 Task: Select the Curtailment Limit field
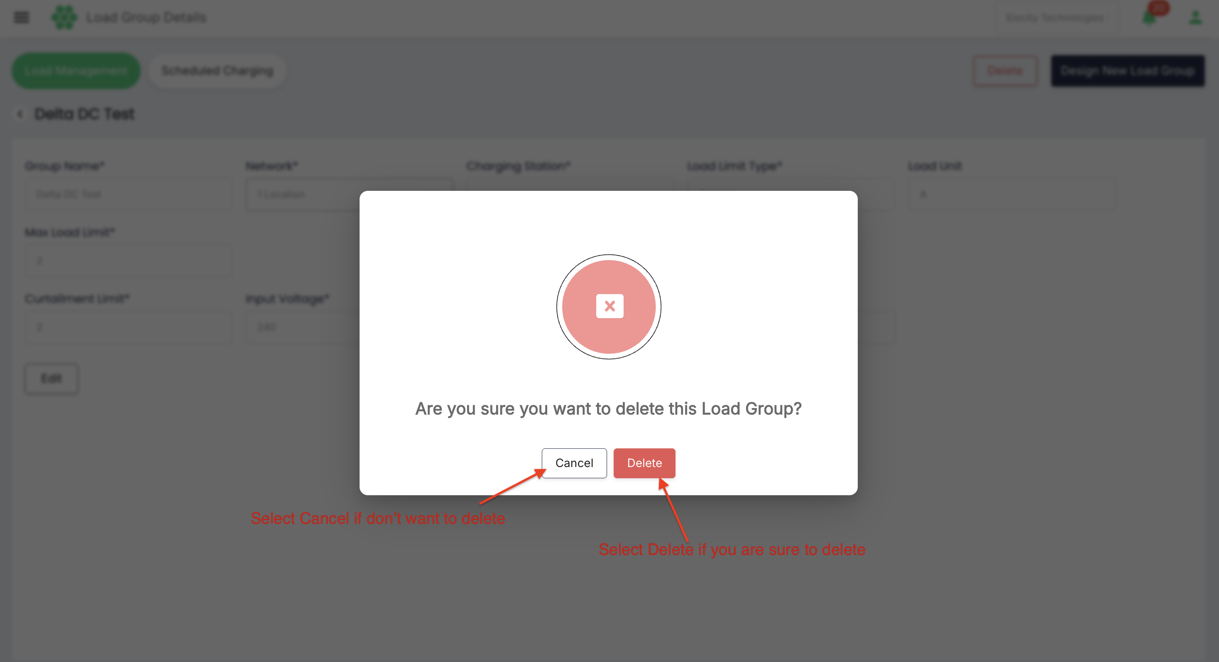[x=129, y=327]
